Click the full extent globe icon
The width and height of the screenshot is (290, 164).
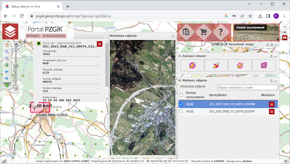[x=7, y=65]
